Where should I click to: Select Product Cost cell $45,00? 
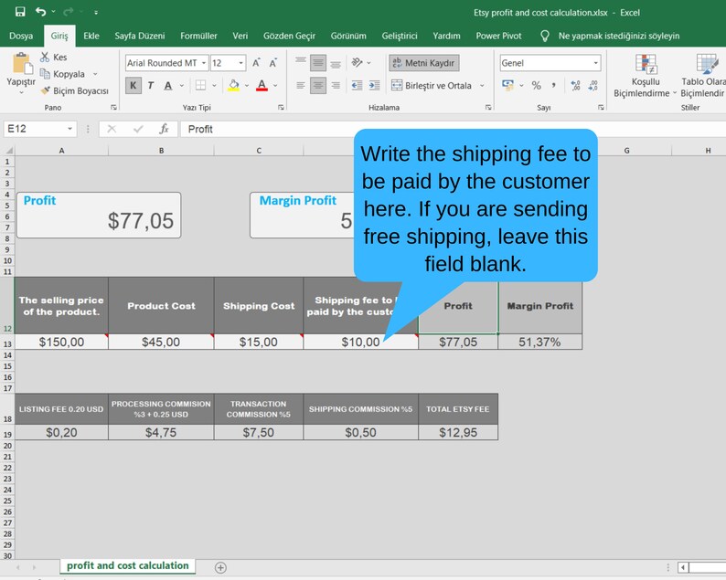coord(161,342)
